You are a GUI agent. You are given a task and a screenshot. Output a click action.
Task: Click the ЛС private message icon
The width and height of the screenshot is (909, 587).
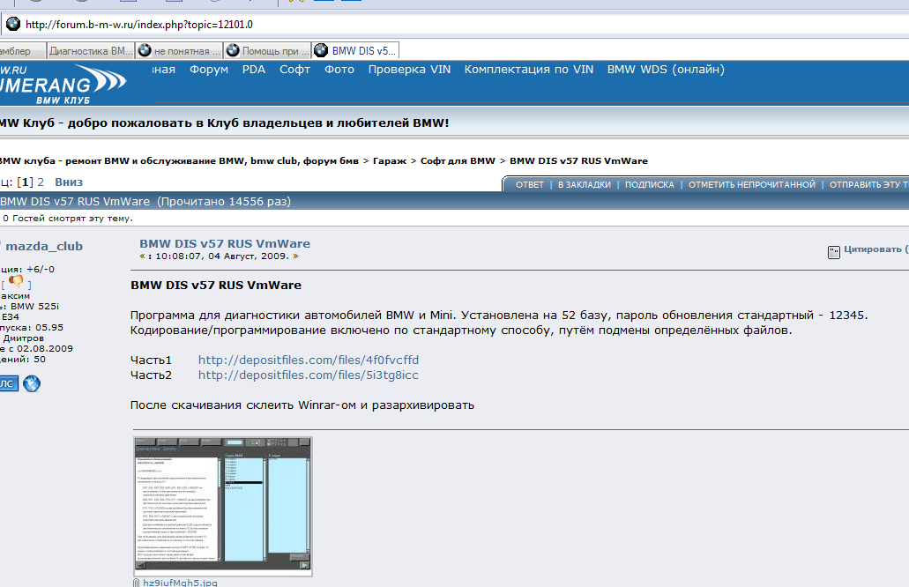[x=8, y=383]
